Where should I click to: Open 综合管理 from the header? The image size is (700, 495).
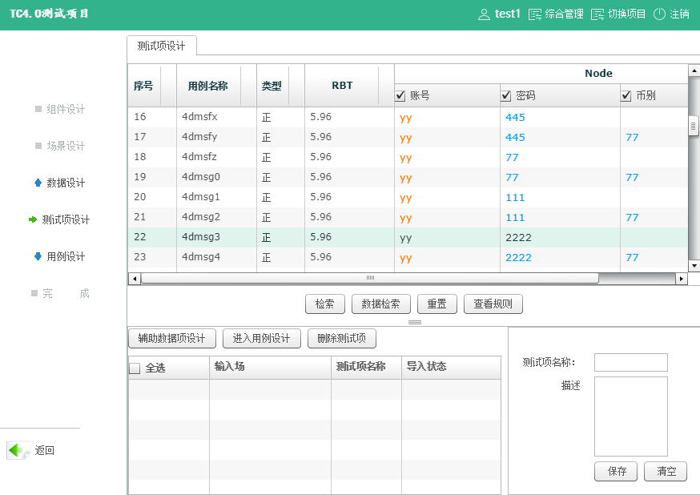pos(564,14)
